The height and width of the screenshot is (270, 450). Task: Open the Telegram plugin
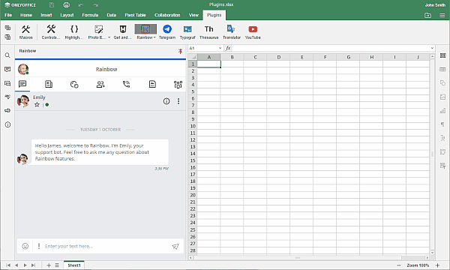(167, 31)
